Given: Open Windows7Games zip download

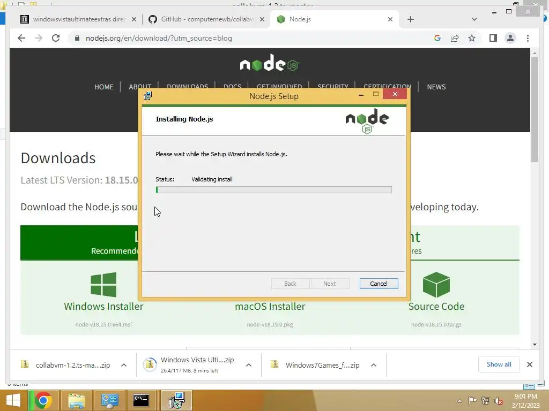Looking at the screenshot, I should 315,365.
